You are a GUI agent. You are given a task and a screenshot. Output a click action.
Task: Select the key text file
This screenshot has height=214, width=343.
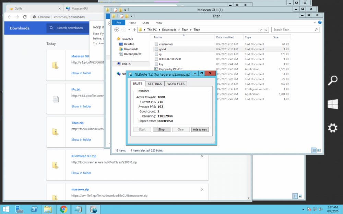tap(161, 64)
